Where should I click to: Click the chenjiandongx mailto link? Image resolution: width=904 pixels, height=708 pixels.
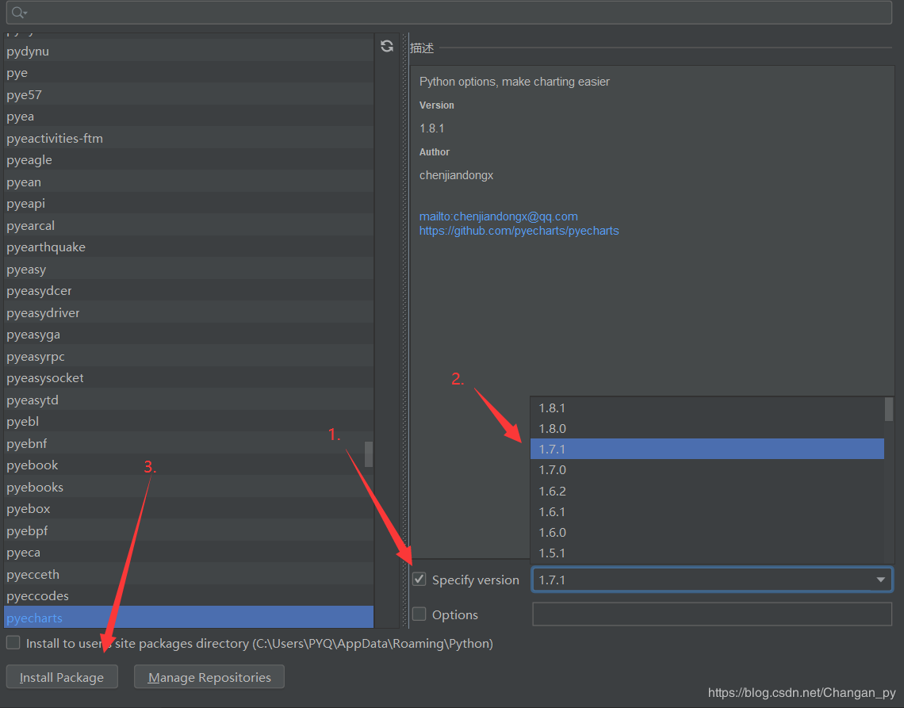[498, 216]
